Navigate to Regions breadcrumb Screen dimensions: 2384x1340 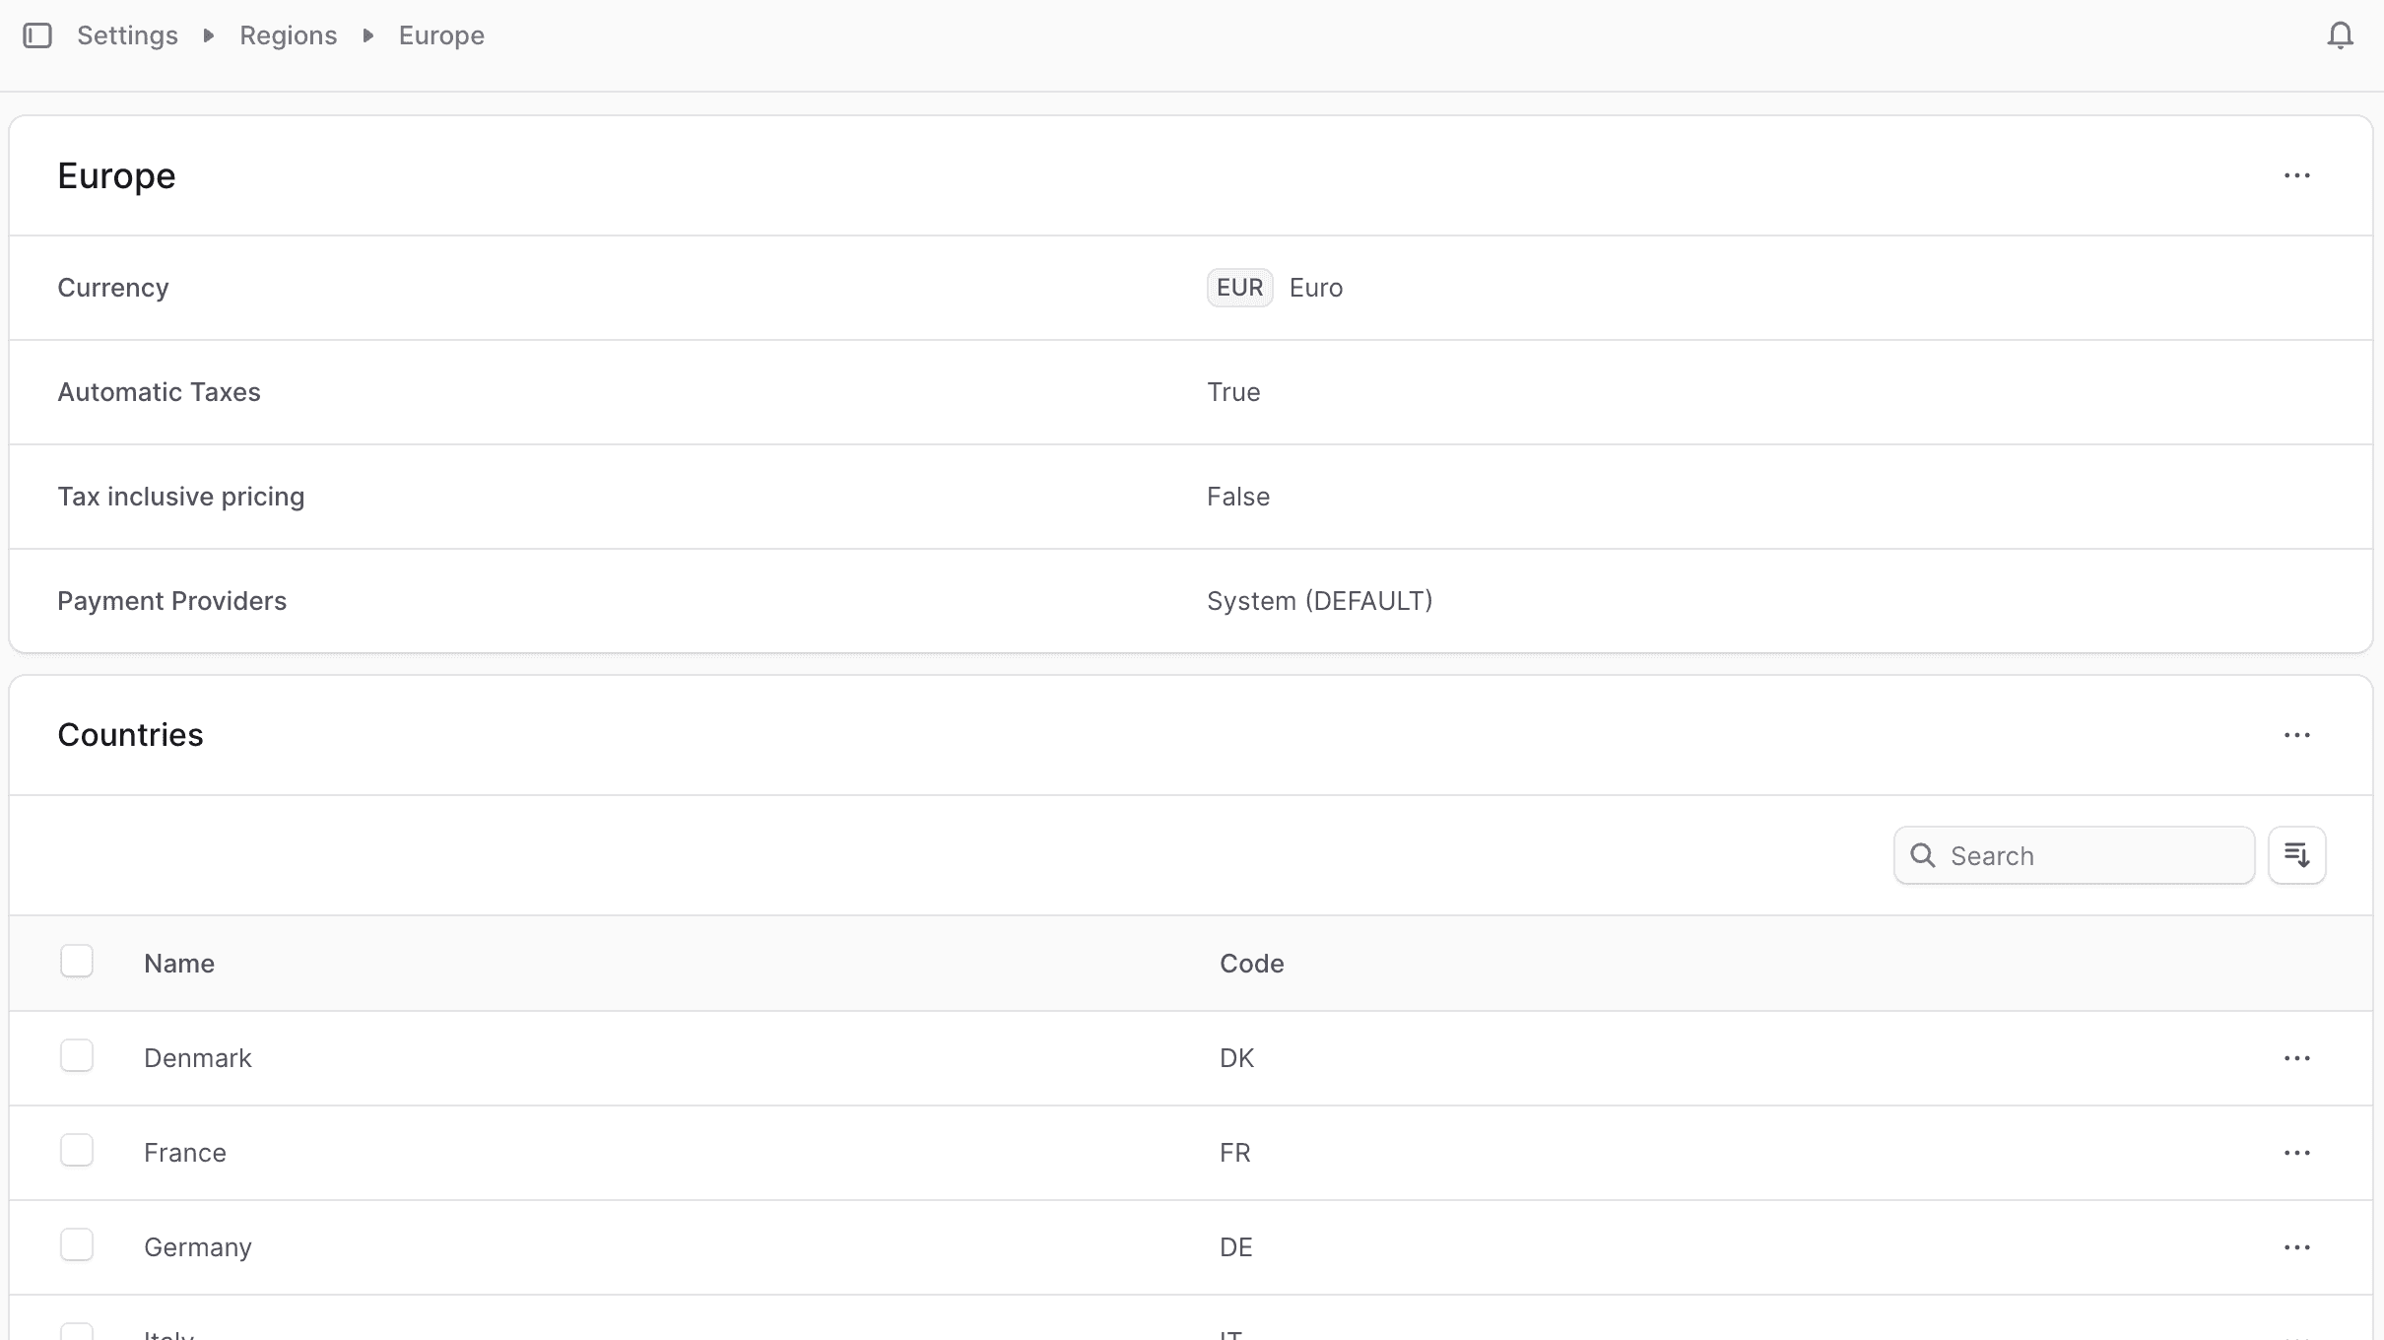(288, 36)
